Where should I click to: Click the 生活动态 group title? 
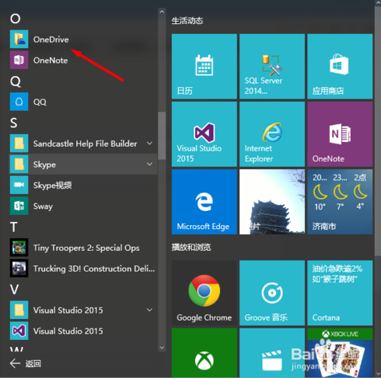pyautogui.click(x=187, y=21)
